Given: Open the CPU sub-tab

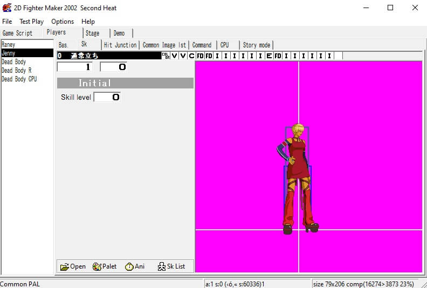Looking at the screenshot, I should click(228, 45).
